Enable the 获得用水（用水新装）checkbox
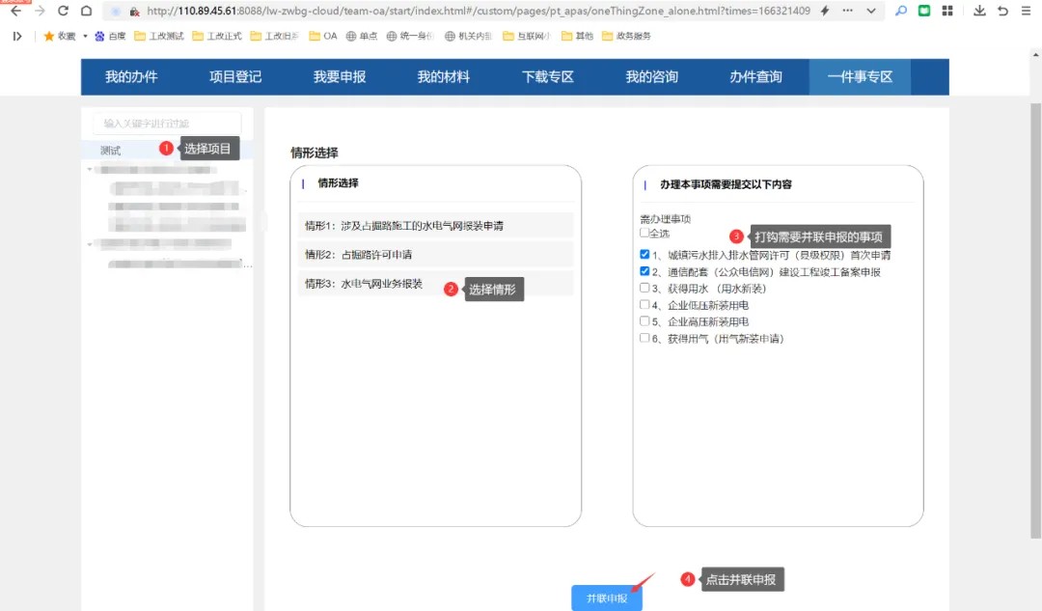 pos(644,288)
